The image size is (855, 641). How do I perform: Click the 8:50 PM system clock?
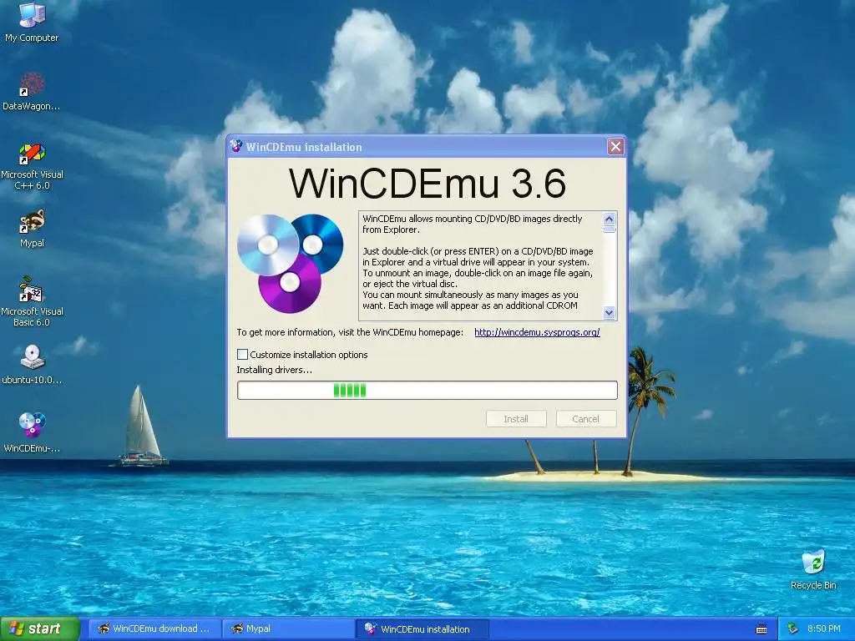823,628
